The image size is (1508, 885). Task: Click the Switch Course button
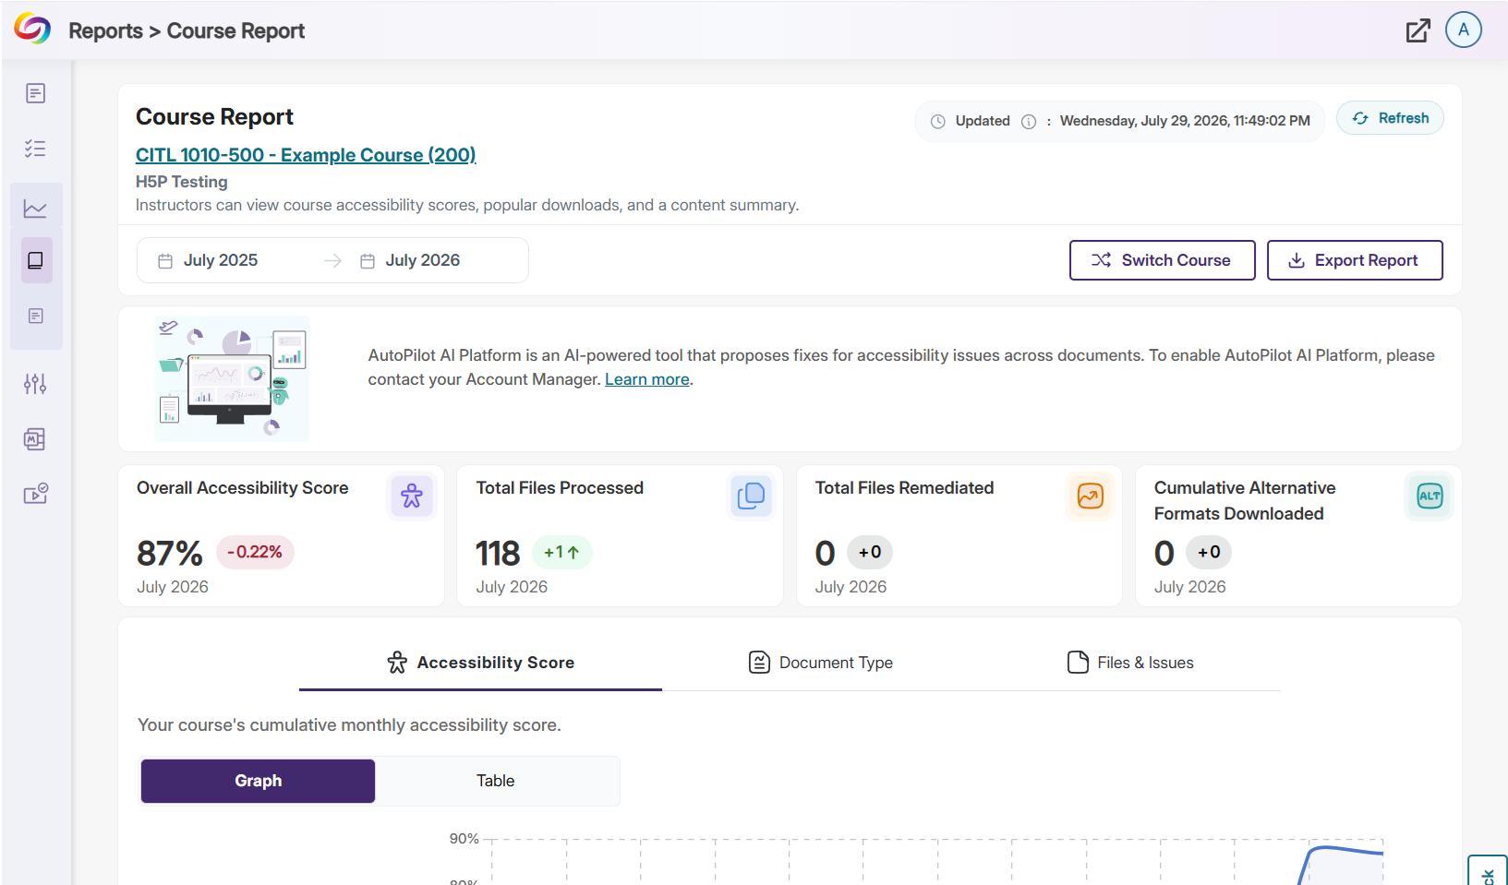point(1162,260)
